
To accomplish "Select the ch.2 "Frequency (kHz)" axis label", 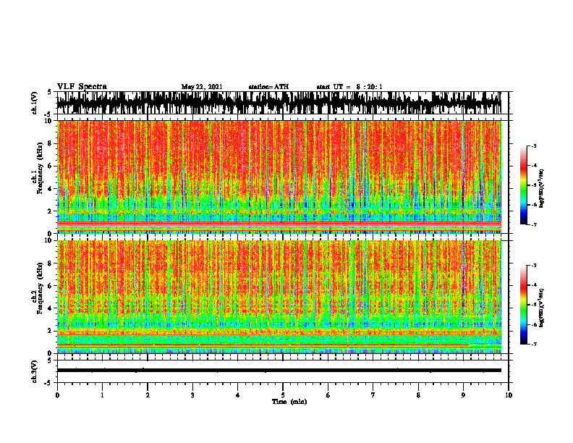I will 40,288.
